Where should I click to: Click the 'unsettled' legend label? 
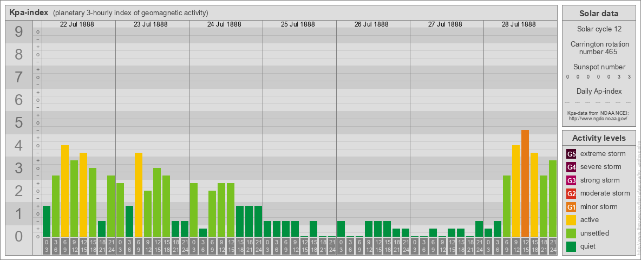tap(595, 233)
